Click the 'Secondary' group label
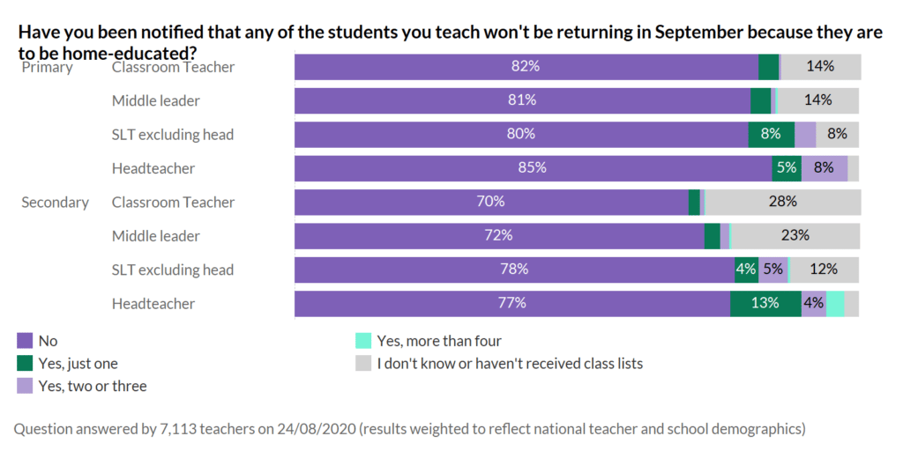This screenshot has height=451, width=903. point(55,202)
